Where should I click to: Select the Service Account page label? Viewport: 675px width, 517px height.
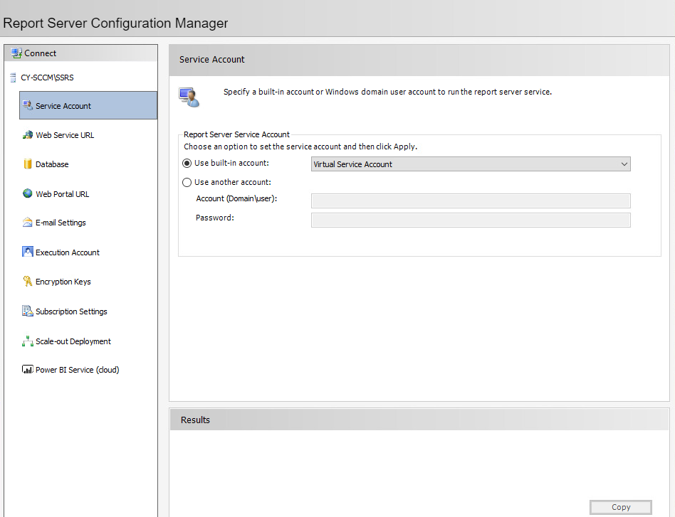coord(63,106)
